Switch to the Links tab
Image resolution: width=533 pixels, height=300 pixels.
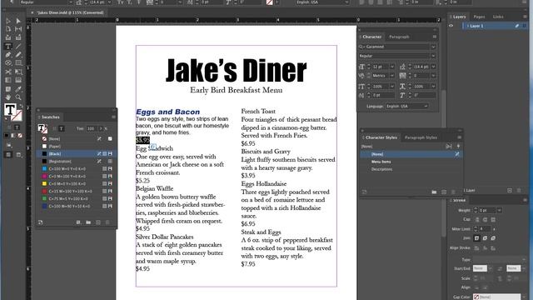[498, 17]
